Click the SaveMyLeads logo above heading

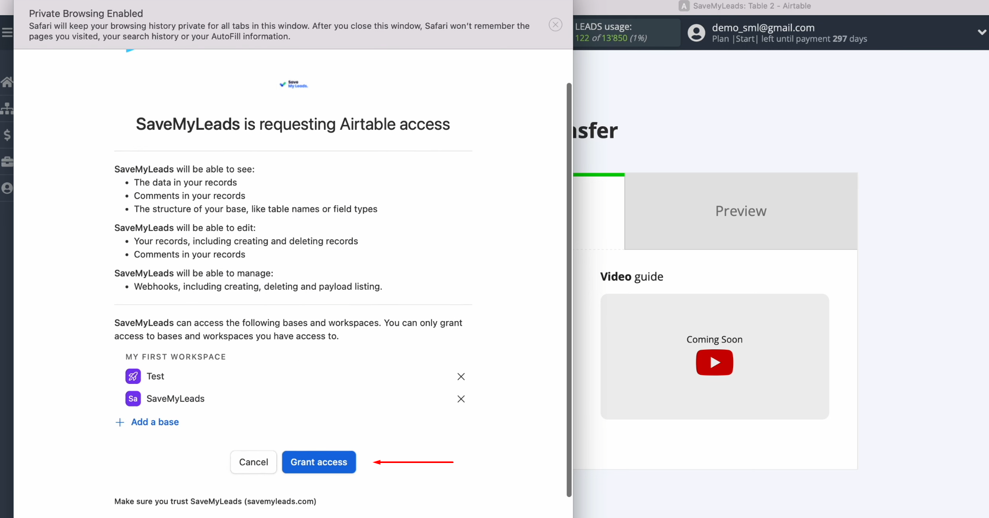[x=294, y=84]
